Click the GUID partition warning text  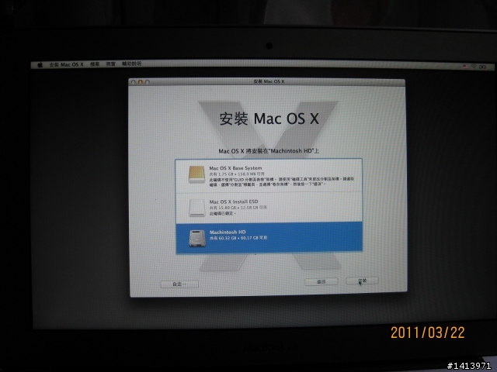coord(282,181)
